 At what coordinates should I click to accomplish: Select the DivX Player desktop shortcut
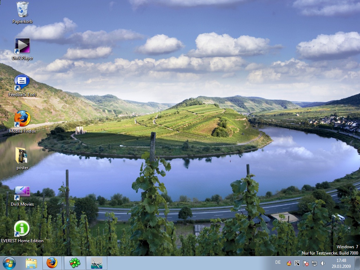22,46
